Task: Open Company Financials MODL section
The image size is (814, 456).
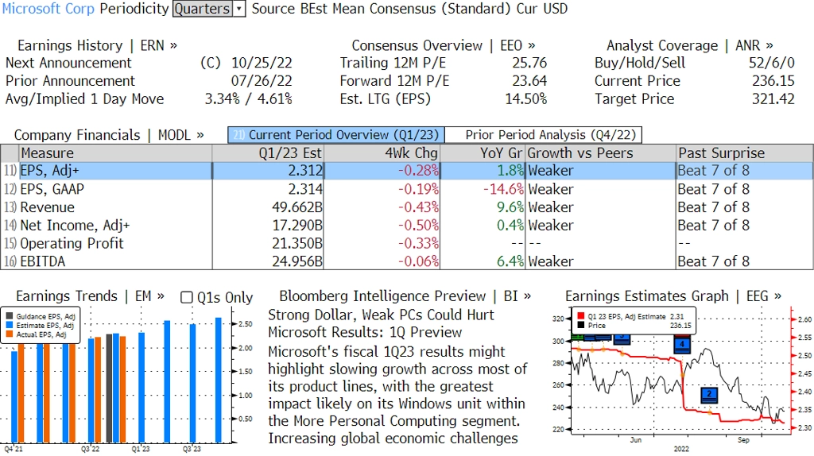Action: 109,135
